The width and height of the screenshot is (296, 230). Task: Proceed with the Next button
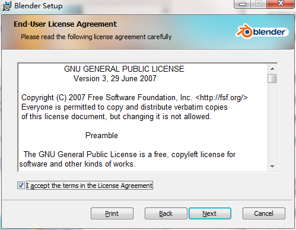click(x=210, y=213)
